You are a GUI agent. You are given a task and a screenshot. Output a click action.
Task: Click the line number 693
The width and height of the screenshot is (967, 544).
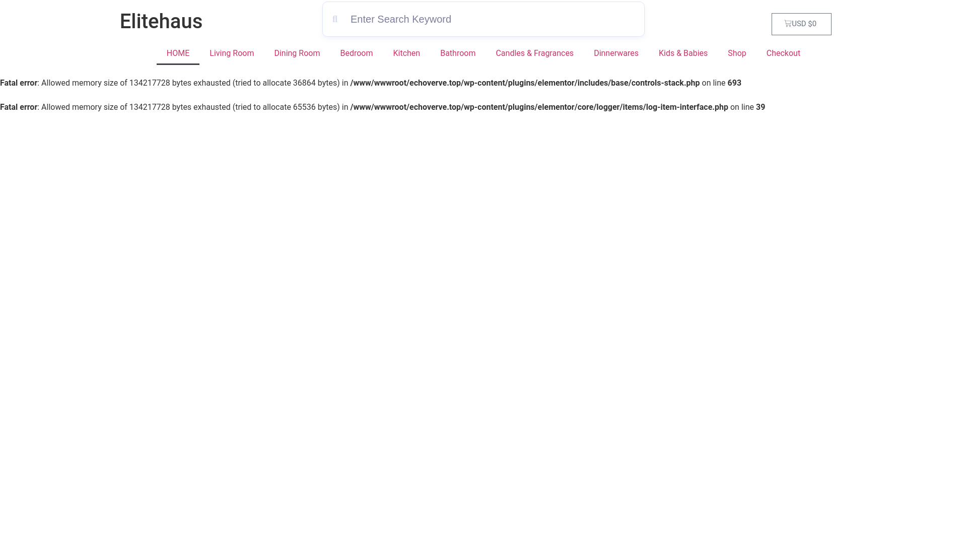coord(734,83)
